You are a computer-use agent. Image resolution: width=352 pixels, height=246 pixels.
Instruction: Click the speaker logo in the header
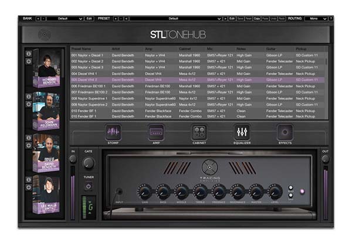pyautogui.click(x=44, y=35)
